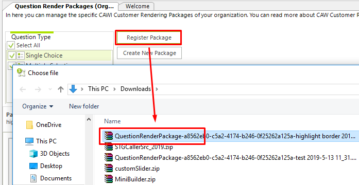Click the This PC monitor icon
359x185 pixels.
pos(29,142)
